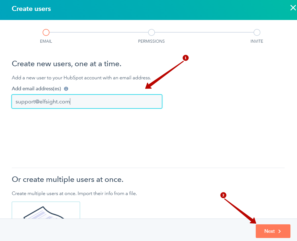Click the EMAIL step label
This screenshot has width=297, height=241.
click(x=46, y=41)
